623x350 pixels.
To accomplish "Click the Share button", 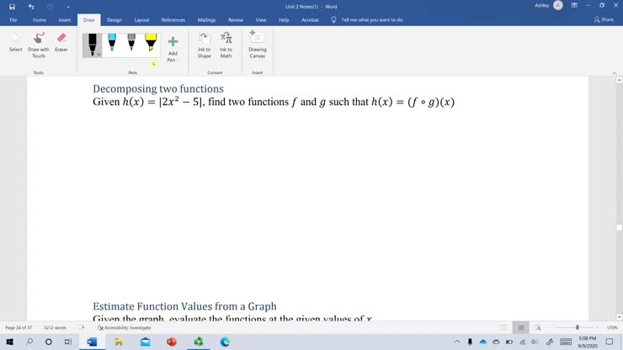I will (x=604, y=19).
